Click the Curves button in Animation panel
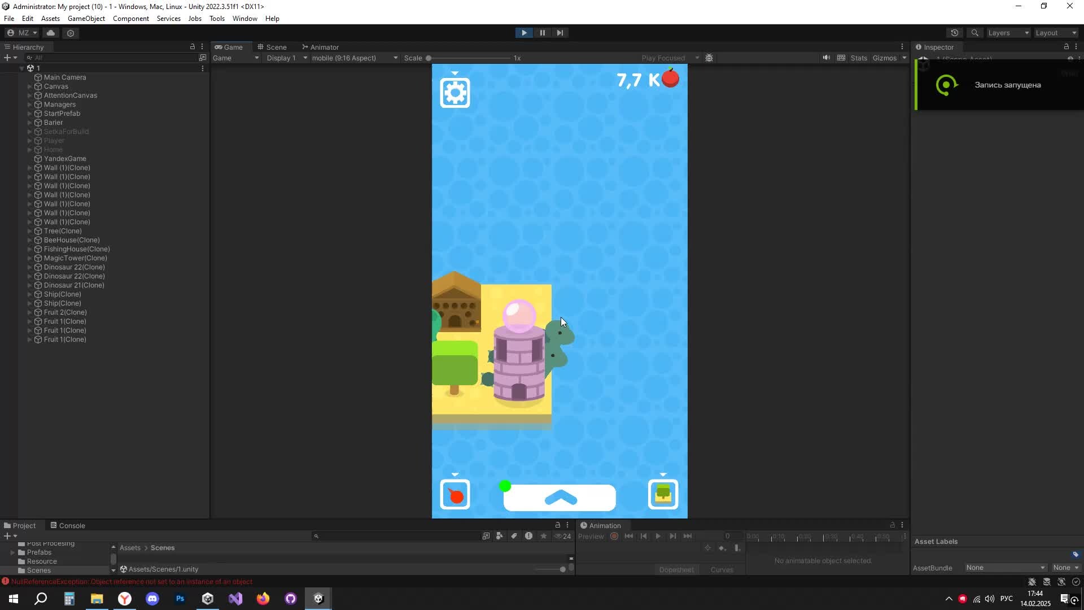This screenshot has width=1084, height=610. click(x=722, y=569)
